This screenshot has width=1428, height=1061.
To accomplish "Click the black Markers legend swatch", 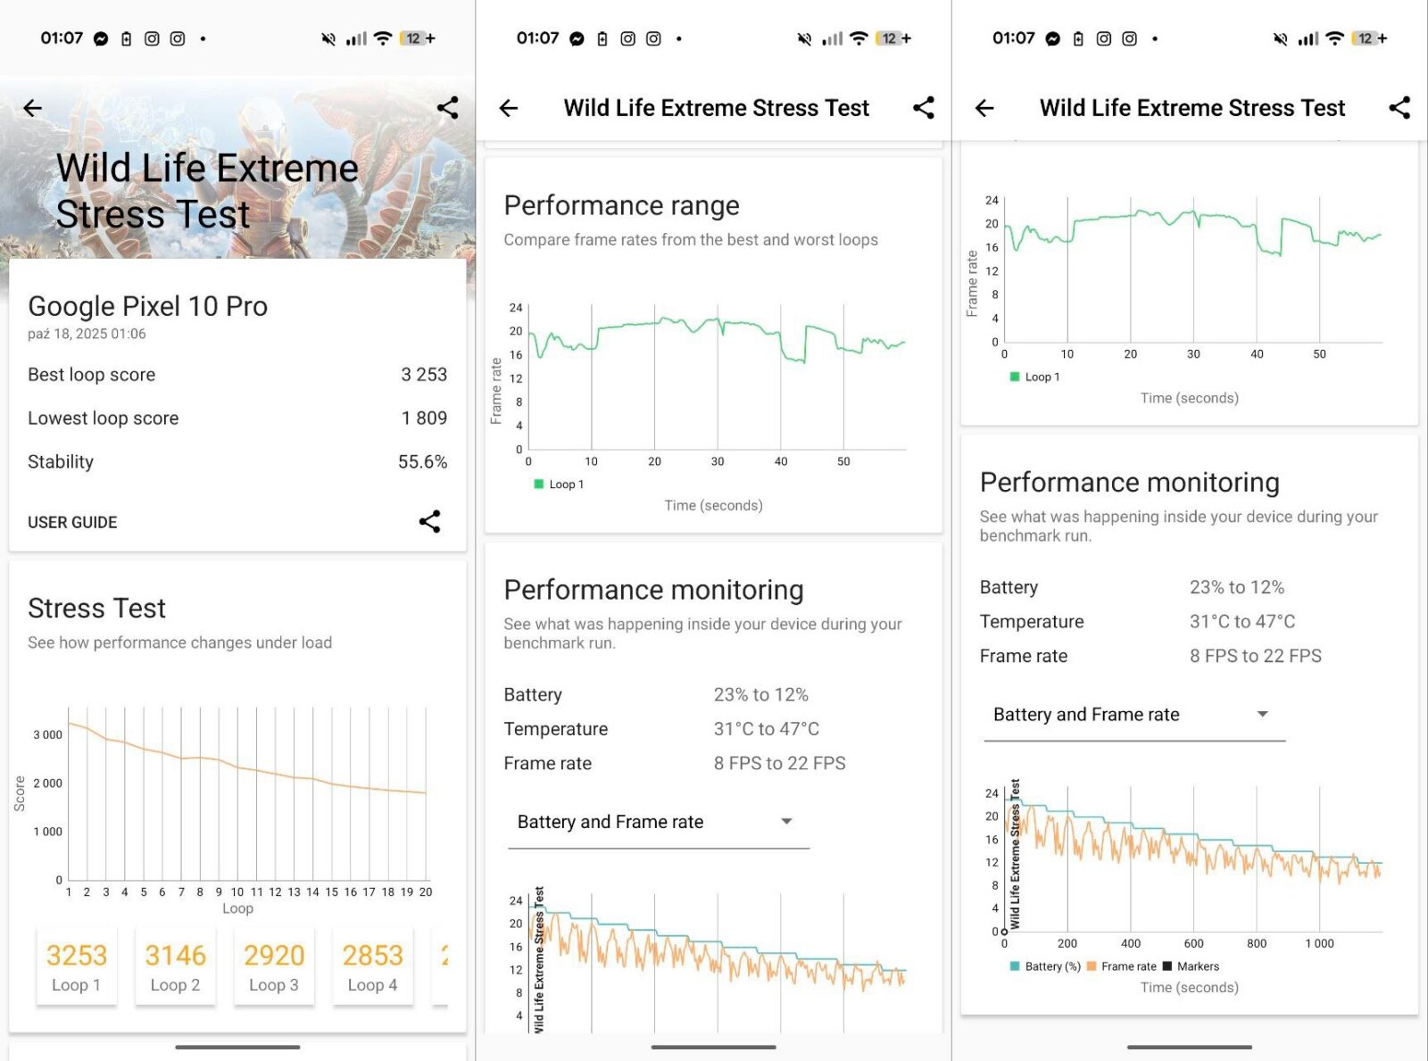I will coord(1167,966).
